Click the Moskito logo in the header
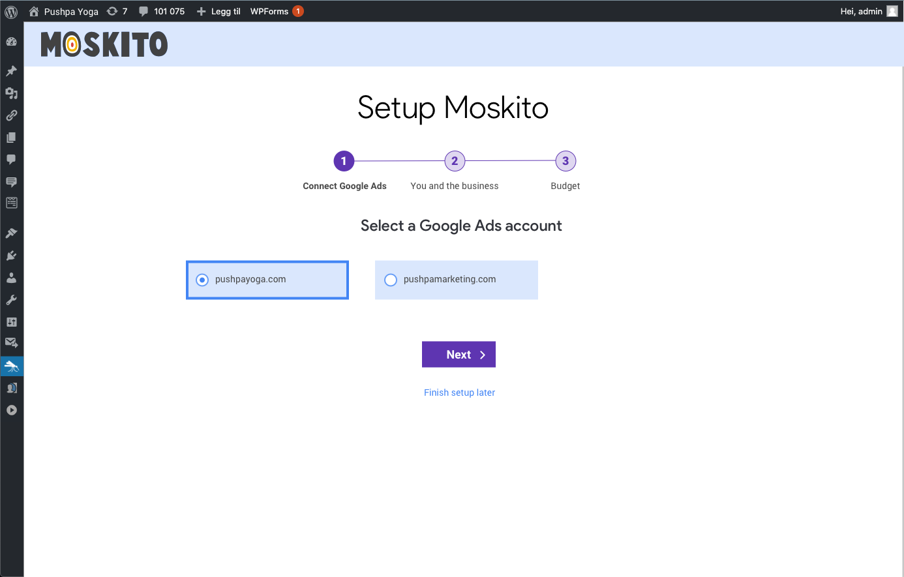This screenshot has height=577, width=904. [x=104, y=44]
